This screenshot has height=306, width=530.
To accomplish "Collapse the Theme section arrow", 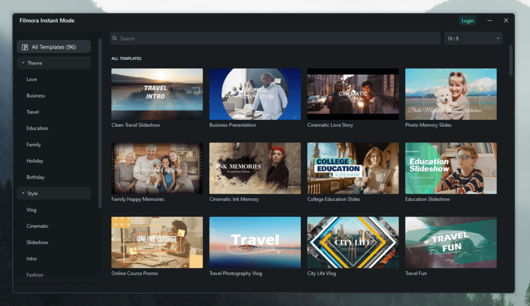I will [23, 63].
